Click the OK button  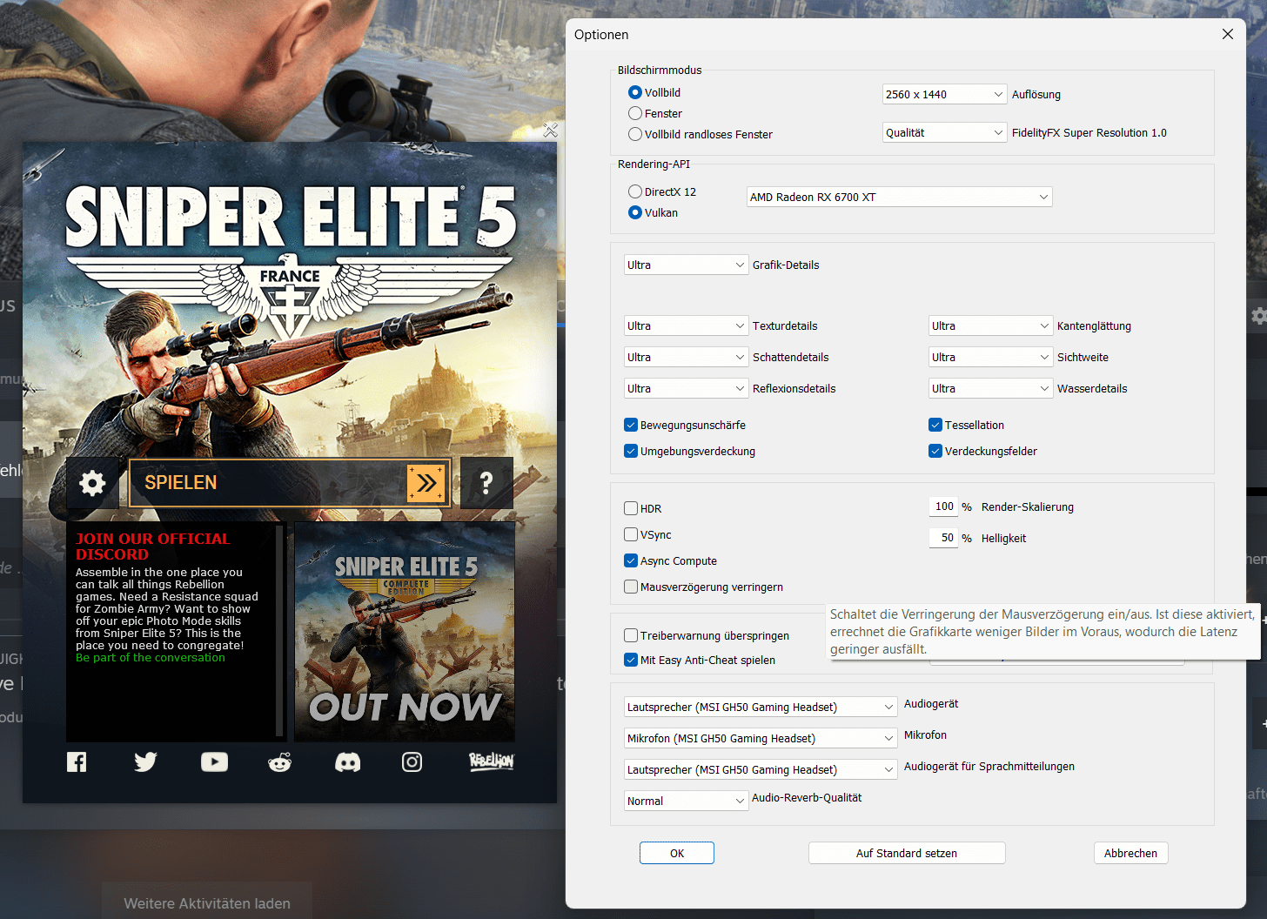(677, 853)
